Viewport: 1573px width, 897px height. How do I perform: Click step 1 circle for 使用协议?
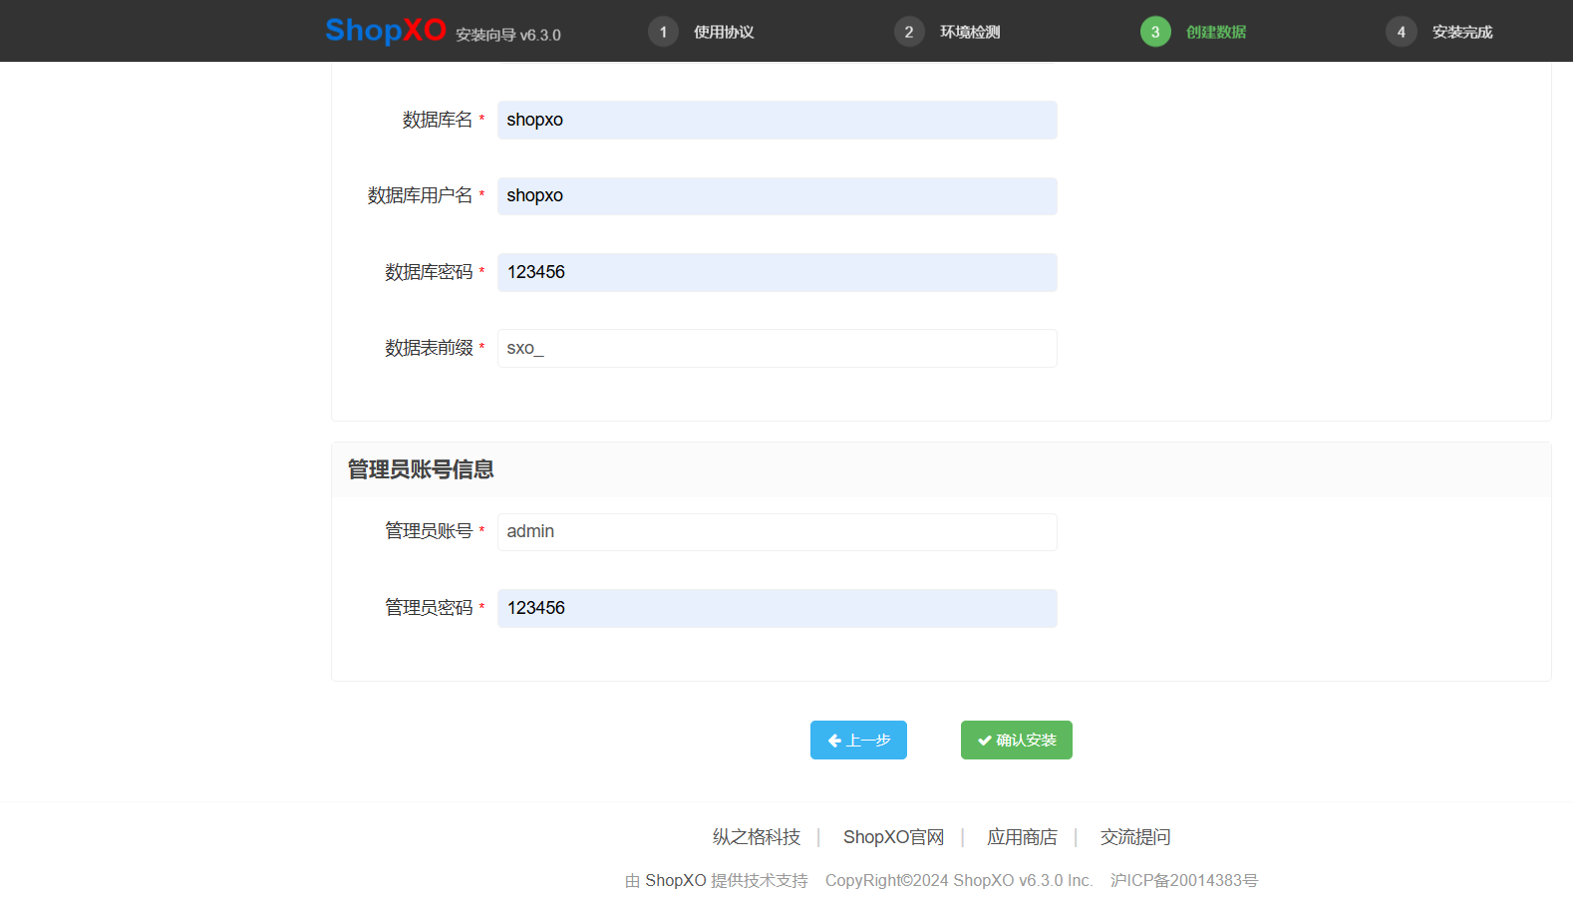(663, 32)
